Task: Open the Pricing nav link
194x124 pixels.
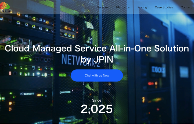Action: point(142,7)
